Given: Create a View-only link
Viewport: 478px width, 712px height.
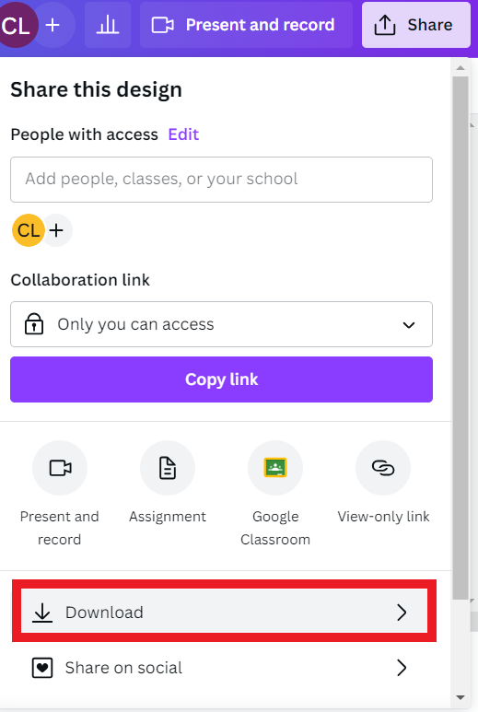Looking at the screenshot, I should pyautogui.click(x=383, y=468).
